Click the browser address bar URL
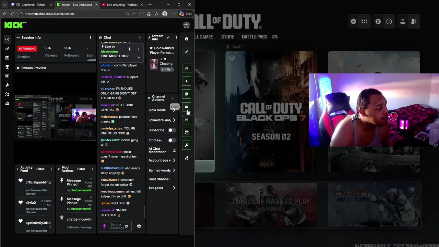Viewport: 439px width, 247px height. [x=49, y=14]
